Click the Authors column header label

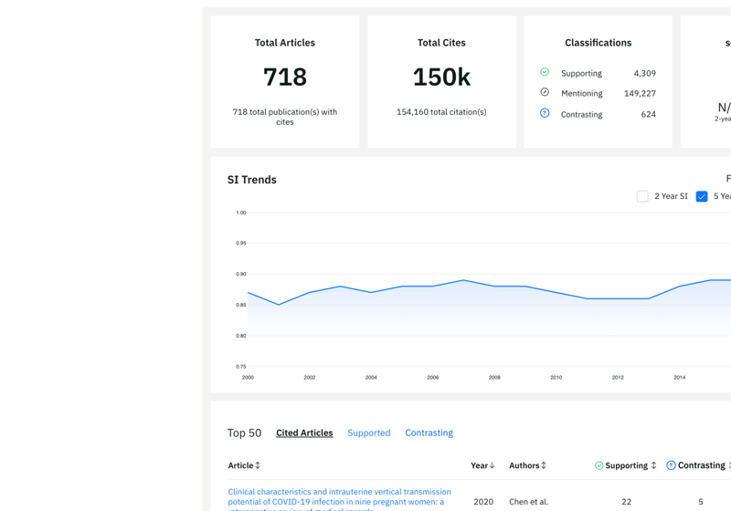[x=524, y=465]
